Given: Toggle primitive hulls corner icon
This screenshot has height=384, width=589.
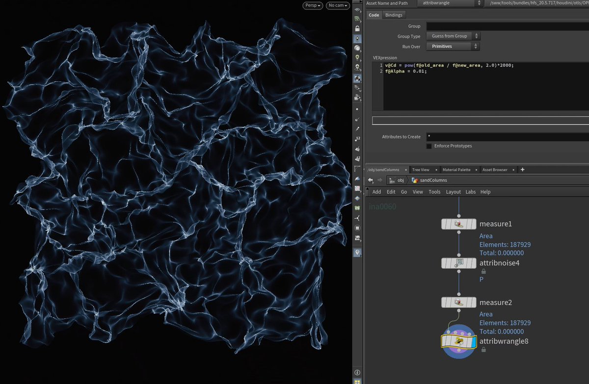Looking at the screenshot, I should tap(357, 168).
